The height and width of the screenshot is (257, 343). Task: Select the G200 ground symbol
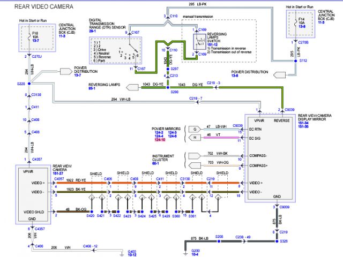(185, 249)
